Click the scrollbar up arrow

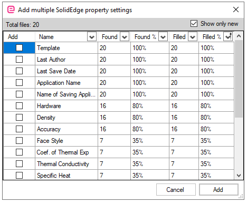(239, 36)
